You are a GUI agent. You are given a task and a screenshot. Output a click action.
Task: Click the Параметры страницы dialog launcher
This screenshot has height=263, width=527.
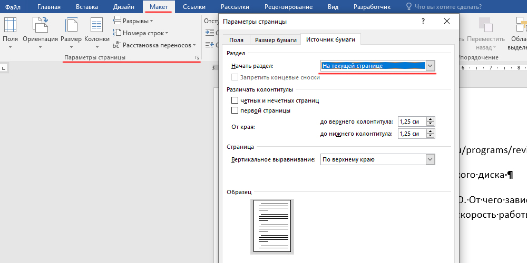197,57
